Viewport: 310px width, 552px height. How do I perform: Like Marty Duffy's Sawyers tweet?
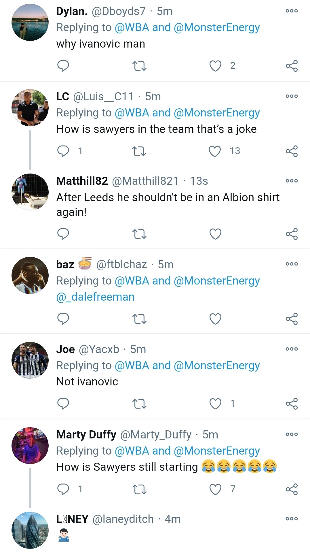(x=215, y=489)
